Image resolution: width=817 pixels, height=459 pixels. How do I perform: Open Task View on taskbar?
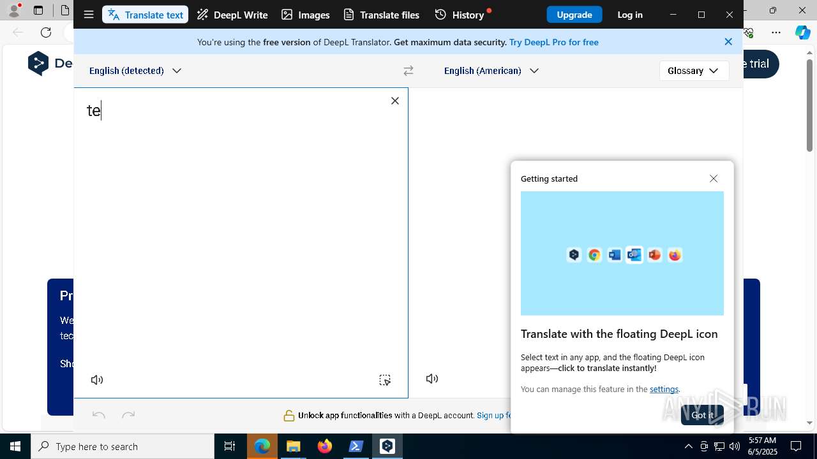[x=230, y=446]
